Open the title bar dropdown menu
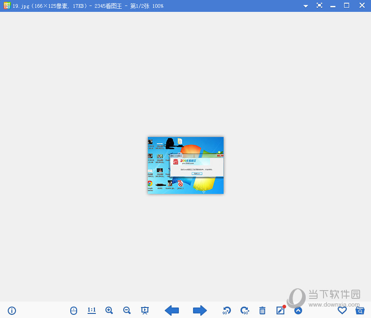Image resolution: width=371 pixels, height=318 pixels. click(305, 5)
